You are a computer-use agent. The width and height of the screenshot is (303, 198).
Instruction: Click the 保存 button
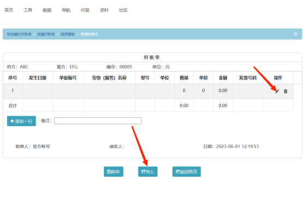tap(113, 172)
